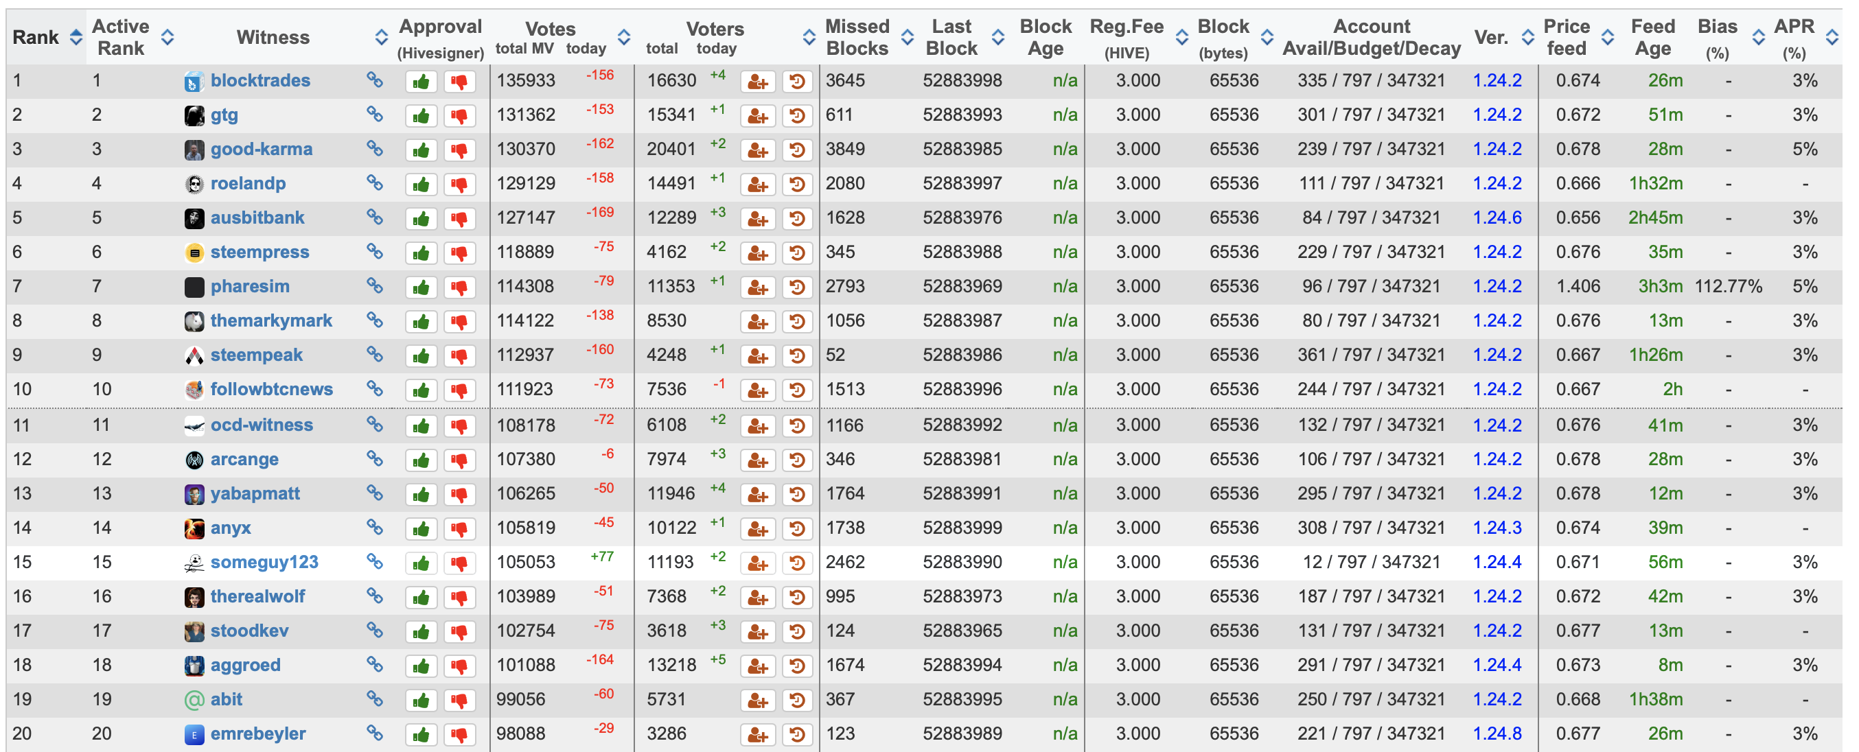Sort by Votes column arrows
Viewport: 1859px width, 752px height.
624,38
